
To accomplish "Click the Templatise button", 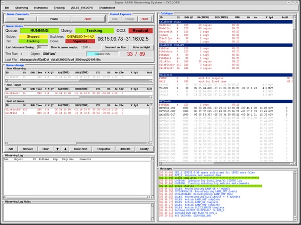I will 104,149.
